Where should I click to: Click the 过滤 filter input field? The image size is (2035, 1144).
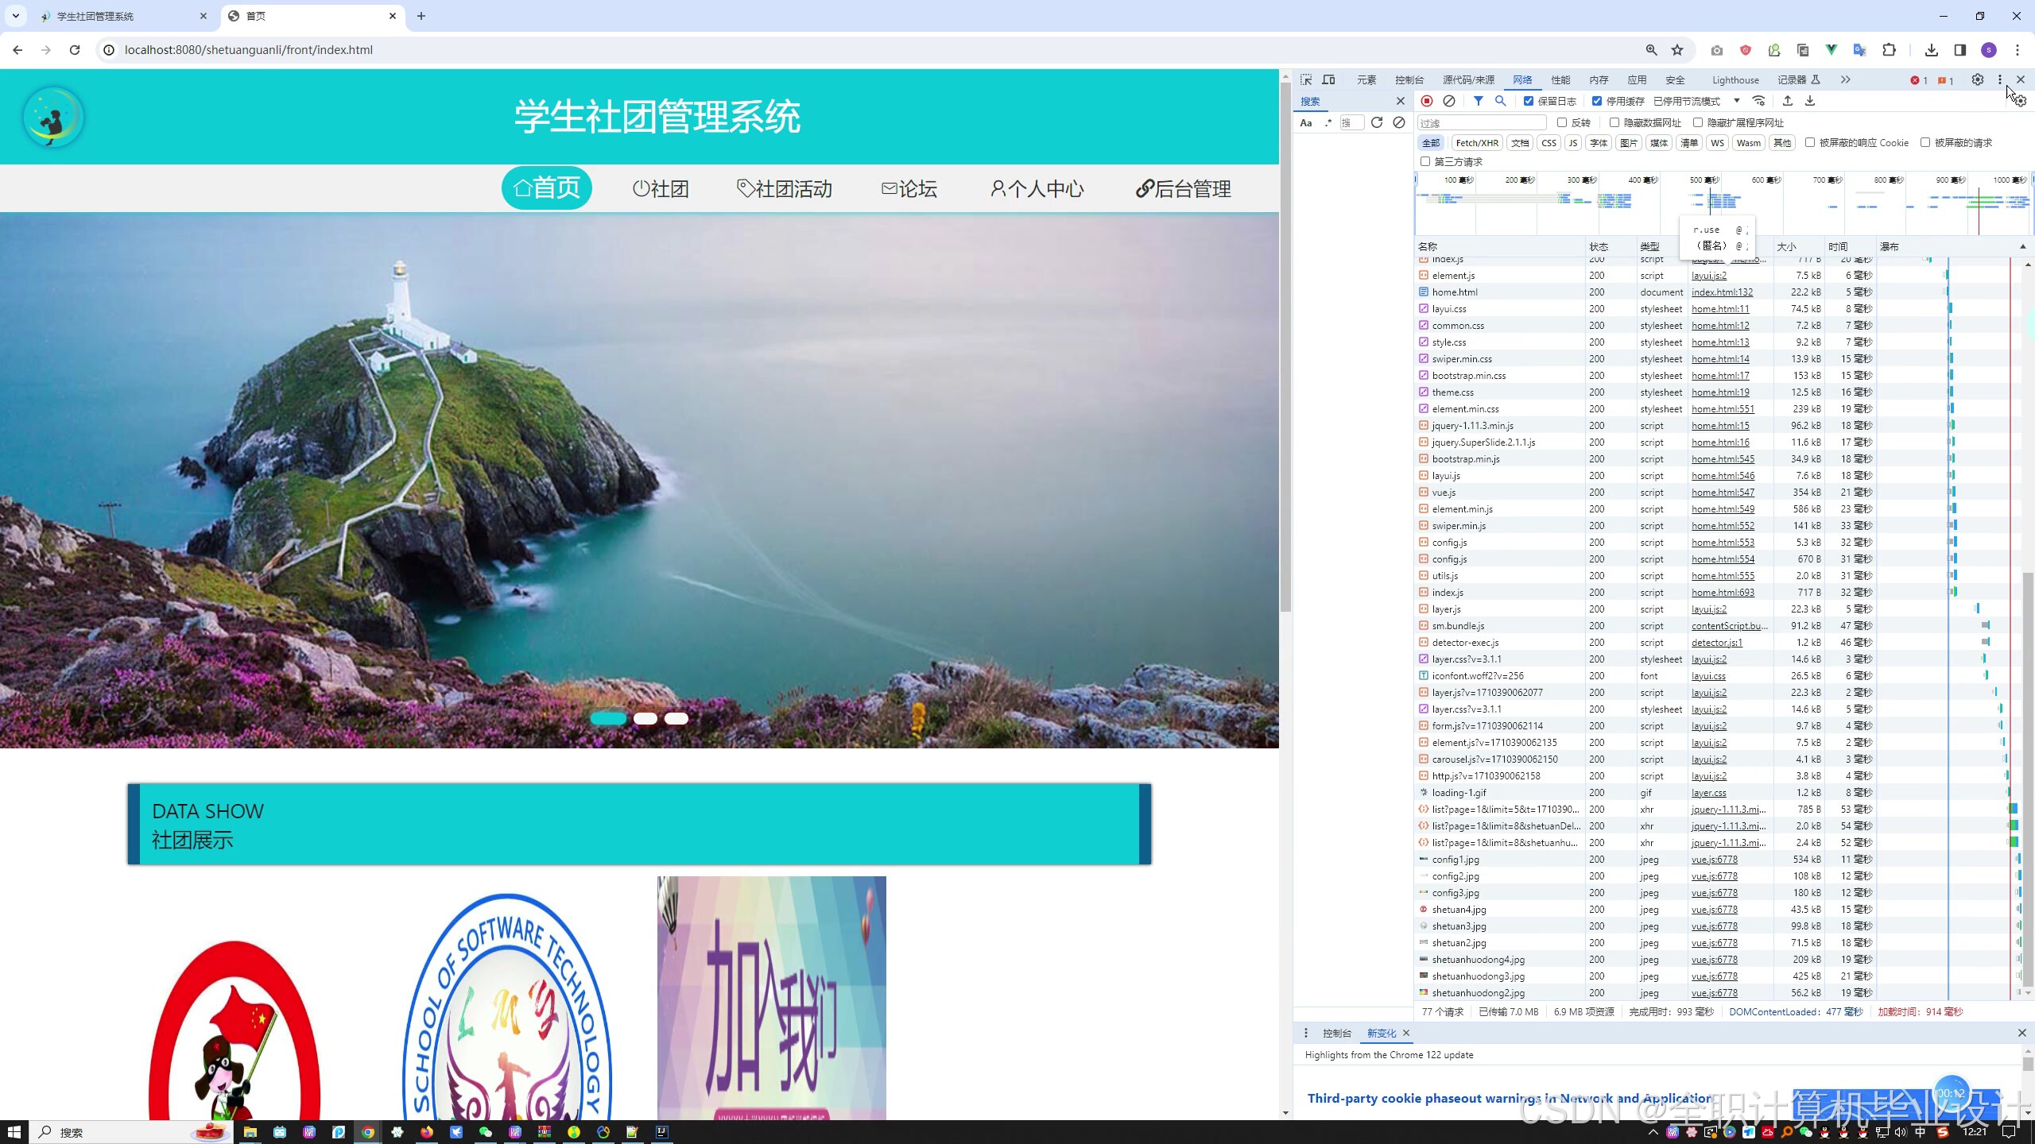(x=1482, y=123)
